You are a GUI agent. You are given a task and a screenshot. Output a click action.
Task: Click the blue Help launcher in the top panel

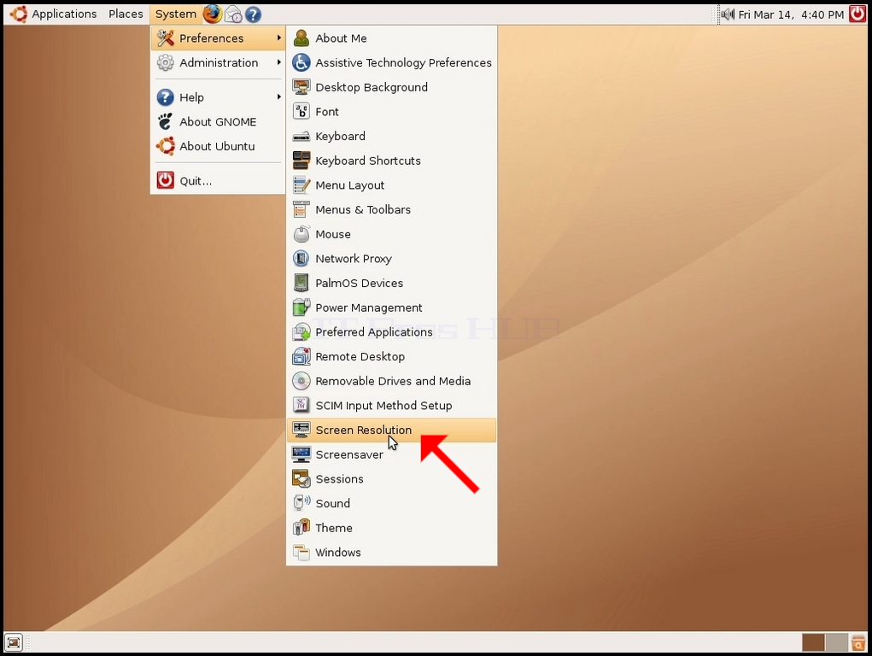click(253, 15)
